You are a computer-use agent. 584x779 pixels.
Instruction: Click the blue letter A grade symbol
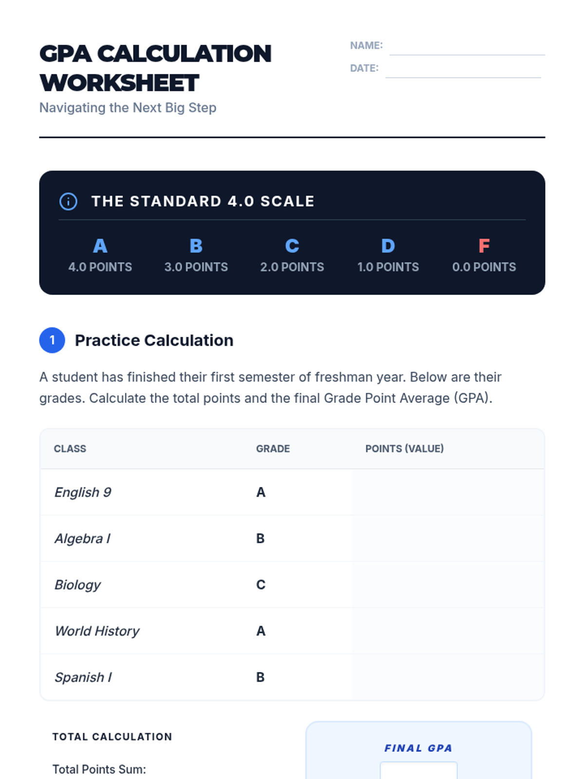coord(100,246)
